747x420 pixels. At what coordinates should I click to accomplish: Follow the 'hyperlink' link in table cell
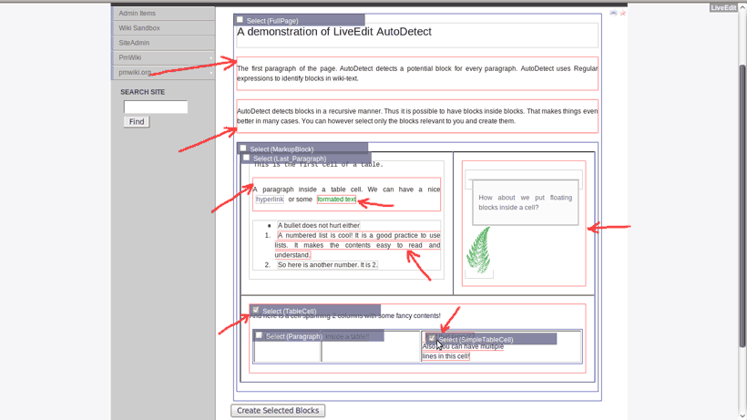pos(270,200)
